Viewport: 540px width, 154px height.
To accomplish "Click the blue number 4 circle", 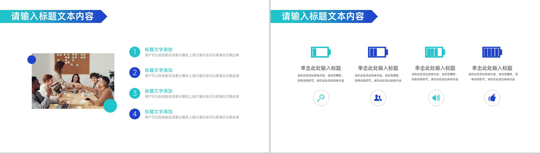I will [x=135, y=114].
